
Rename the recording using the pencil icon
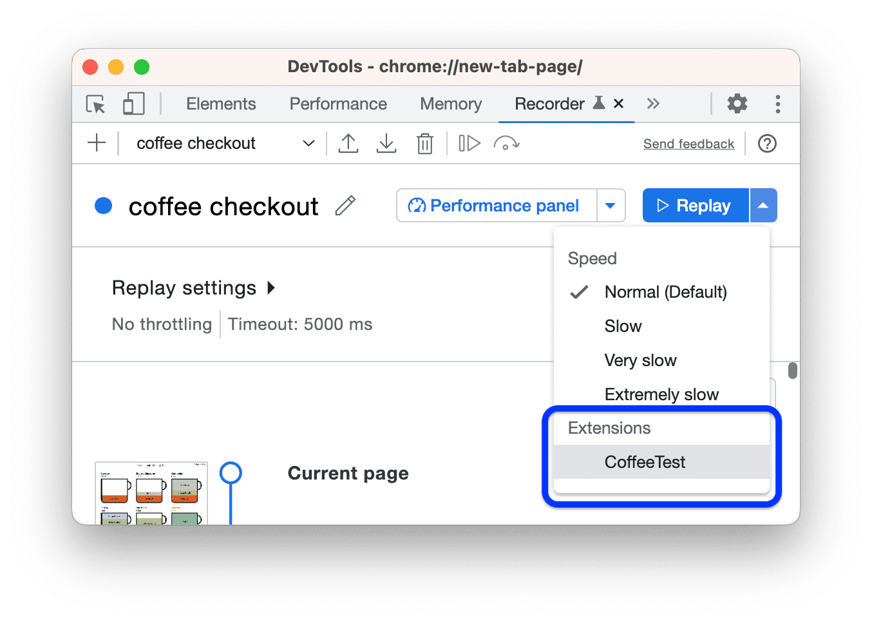pos(345,206)
